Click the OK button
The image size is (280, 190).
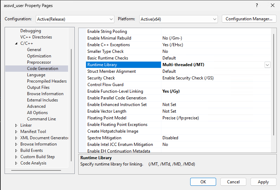point(203,182)
